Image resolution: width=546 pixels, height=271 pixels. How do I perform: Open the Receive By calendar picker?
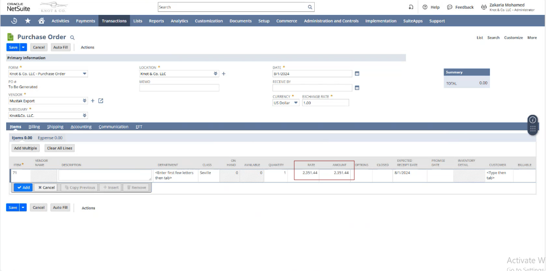coord(357,88)
